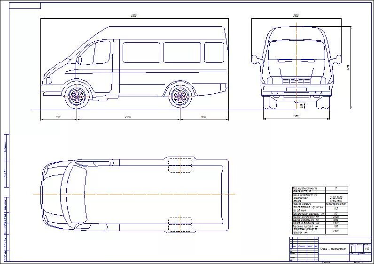Viewport: 374px width, 264px height.
Task: Click the drawing title text in the title block
Action: coord(333,249)
